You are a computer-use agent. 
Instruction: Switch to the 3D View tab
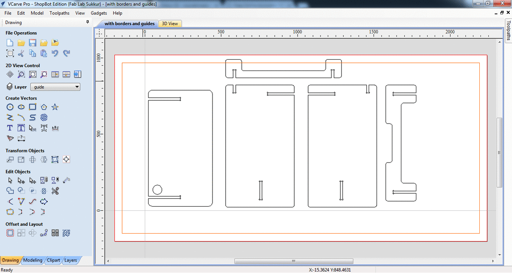click(170, 24)
